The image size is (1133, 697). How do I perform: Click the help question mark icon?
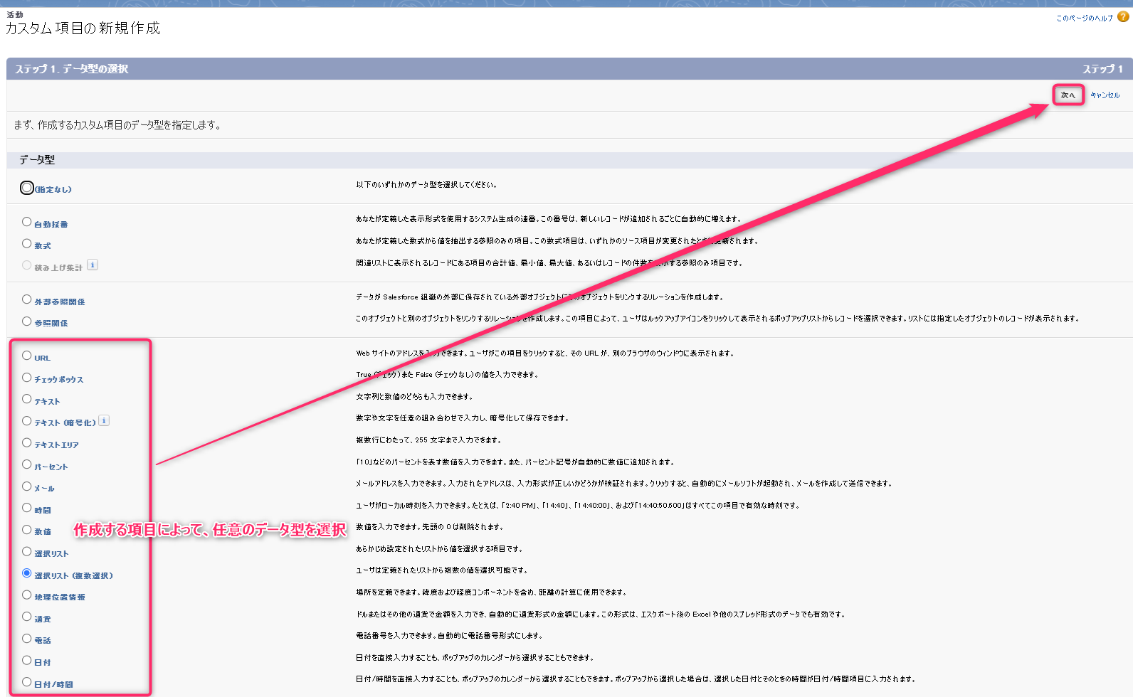(x=1123, y=16)
